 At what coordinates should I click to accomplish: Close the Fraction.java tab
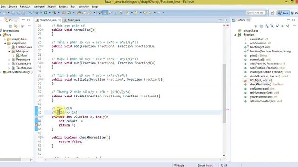(x=60, y=20)
